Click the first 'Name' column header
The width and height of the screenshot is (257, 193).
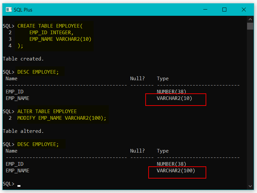[12, 79]
